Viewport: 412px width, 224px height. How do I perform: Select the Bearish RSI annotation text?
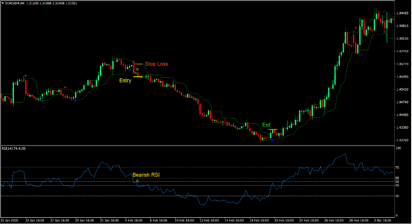[146, 175]
